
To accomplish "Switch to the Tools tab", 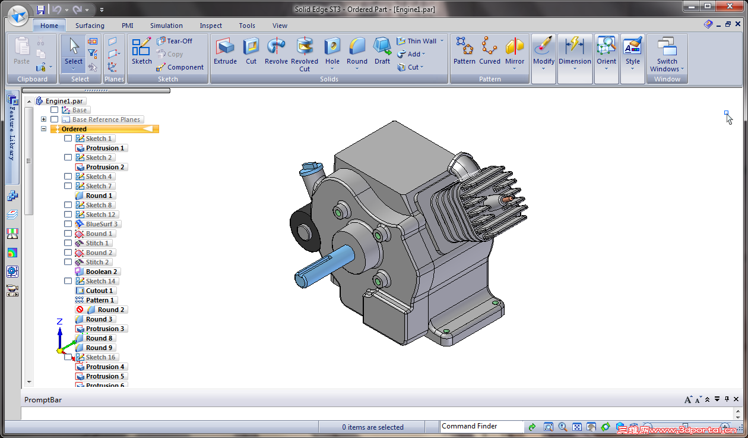I will pos(247,26).
